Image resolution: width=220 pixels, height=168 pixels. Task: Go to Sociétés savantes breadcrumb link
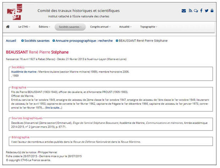click(37, 41)
